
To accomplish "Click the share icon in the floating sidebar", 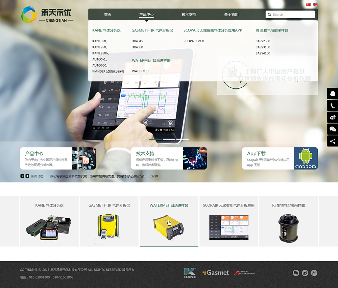I will point(333,141).
